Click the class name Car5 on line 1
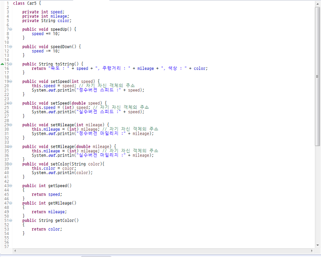Viewport: 321px width, 257px height. click(x=32, y=3)
